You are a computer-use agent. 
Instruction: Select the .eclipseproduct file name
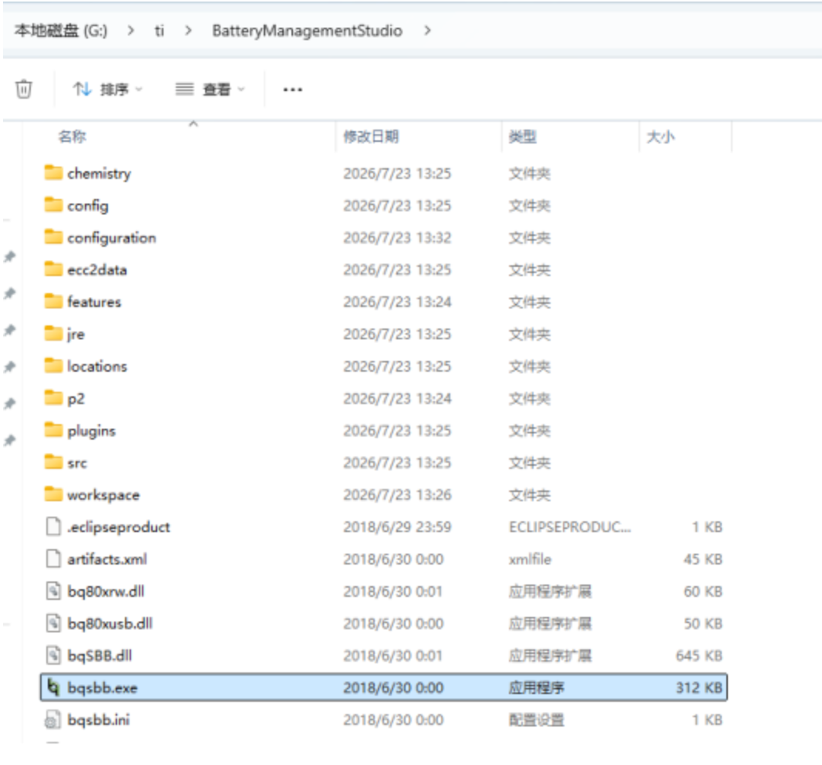[119, 527]
